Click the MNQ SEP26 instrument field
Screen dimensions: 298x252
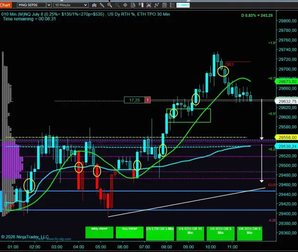pyautogui.click(x=32, y=5)
